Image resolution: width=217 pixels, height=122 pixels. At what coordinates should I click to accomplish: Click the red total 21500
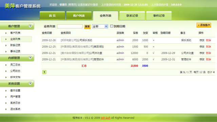(134, 66)
